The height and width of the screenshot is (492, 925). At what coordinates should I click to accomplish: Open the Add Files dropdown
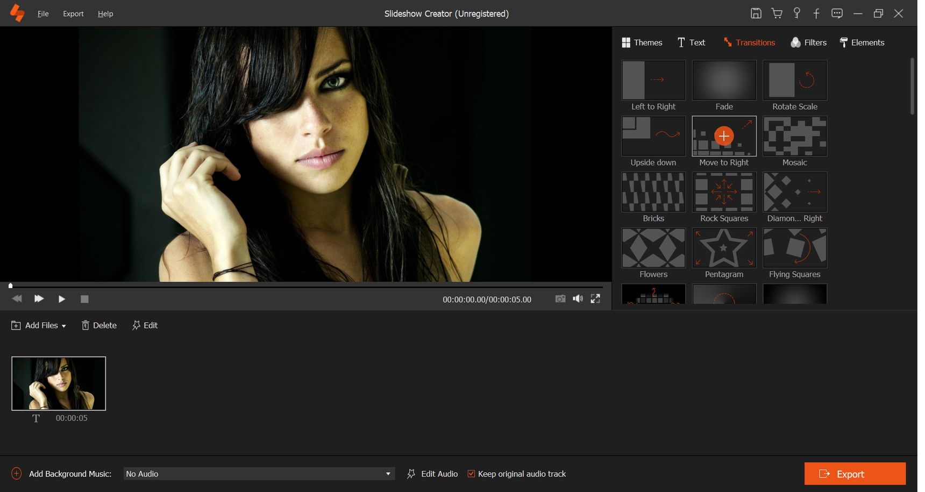click(x=39, y=325)
